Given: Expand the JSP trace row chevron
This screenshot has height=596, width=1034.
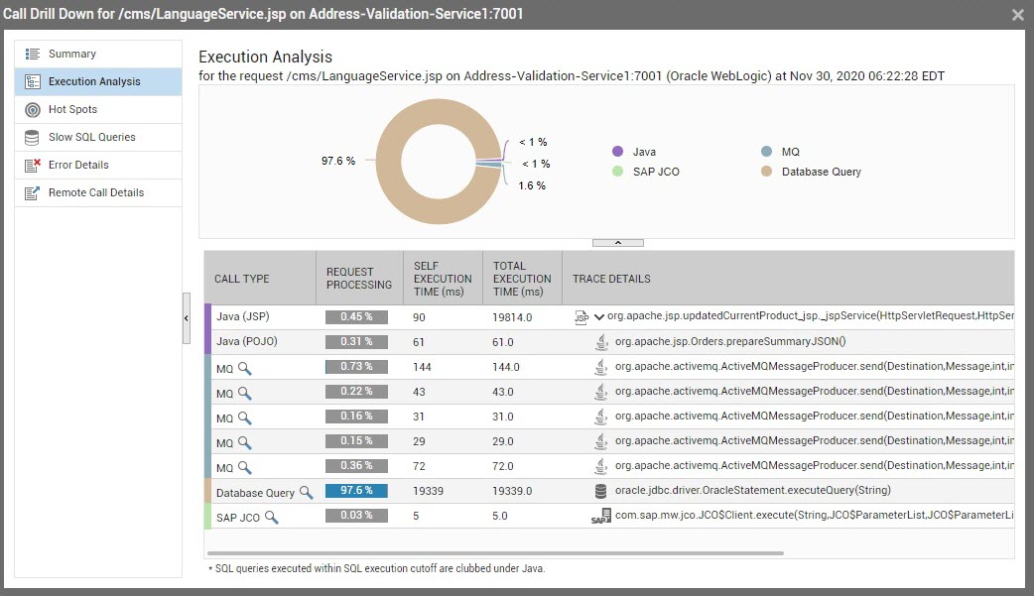Looking at the screenshot, I should [x=598, y=317].
